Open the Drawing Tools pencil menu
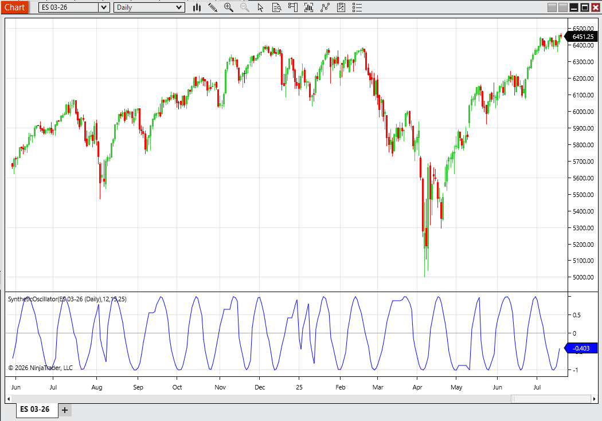The width and height of the screenshot is (602, 421). (213, 7)
